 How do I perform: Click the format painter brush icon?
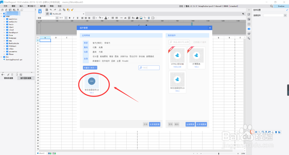(72, 10)
